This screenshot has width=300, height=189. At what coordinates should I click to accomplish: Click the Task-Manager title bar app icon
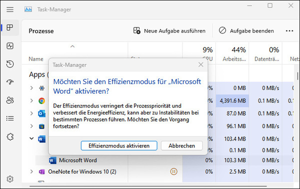pyautogui.click(x=28, y=9)
